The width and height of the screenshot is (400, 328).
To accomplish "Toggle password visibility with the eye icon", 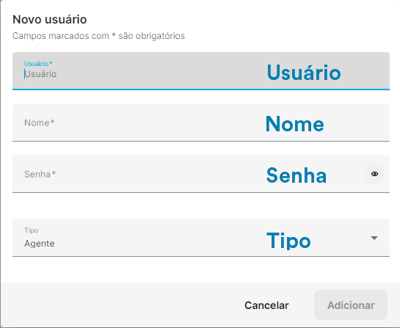I will click(374, 174).
